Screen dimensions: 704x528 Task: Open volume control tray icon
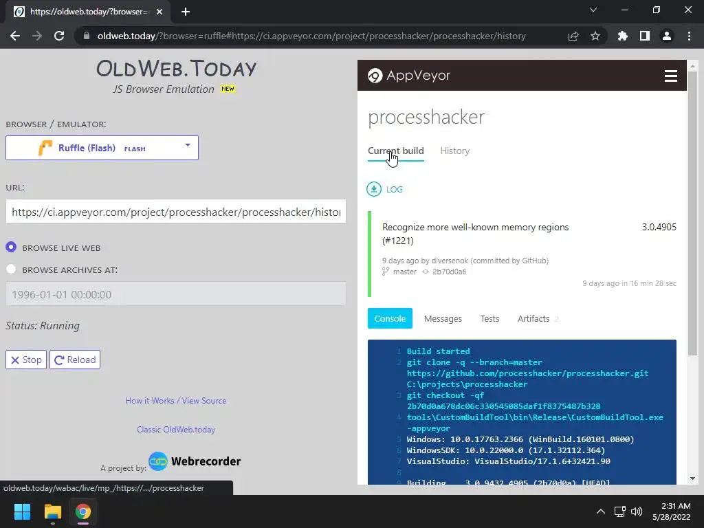[637, 511]
